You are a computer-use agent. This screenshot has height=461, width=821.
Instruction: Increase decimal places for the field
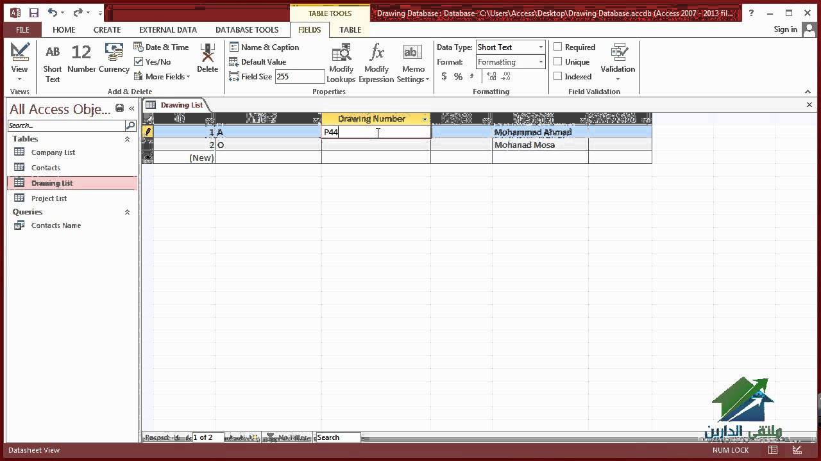coord(491,76)
